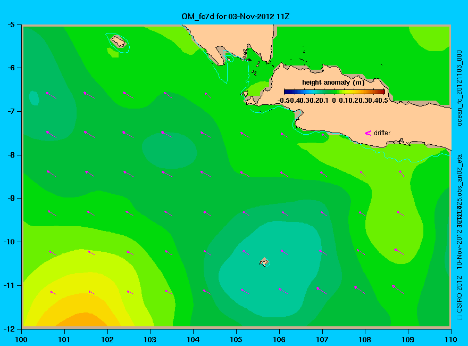The width and height of the screenshot is (468, 346).
Task: Click the vertical CSIRO 2012 copyright text
Action: pyautogui.click(x=459, y=298)
